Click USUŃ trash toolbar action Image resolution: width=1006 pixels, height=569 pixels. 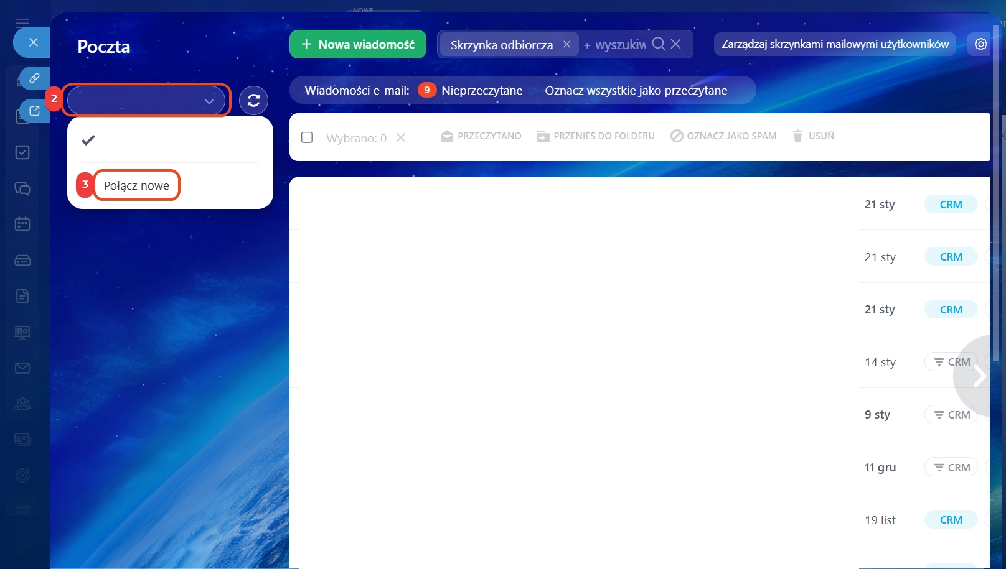pos(813,136)
